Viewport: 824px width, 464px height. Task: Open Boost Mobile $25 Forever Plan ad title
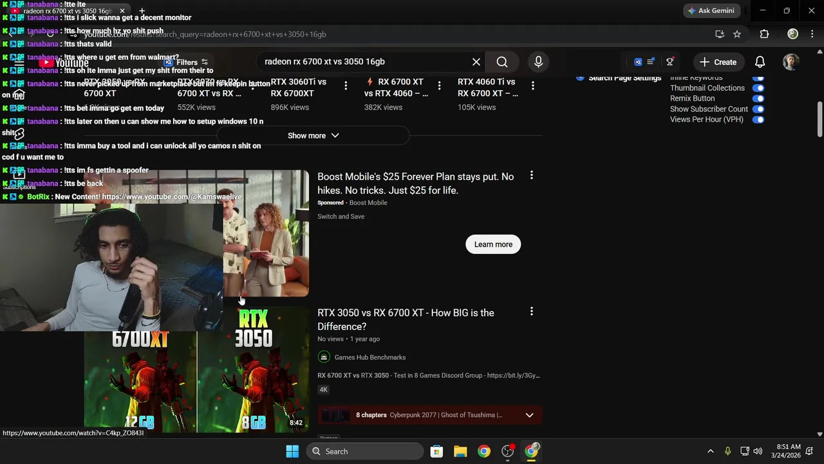[415, 184]
